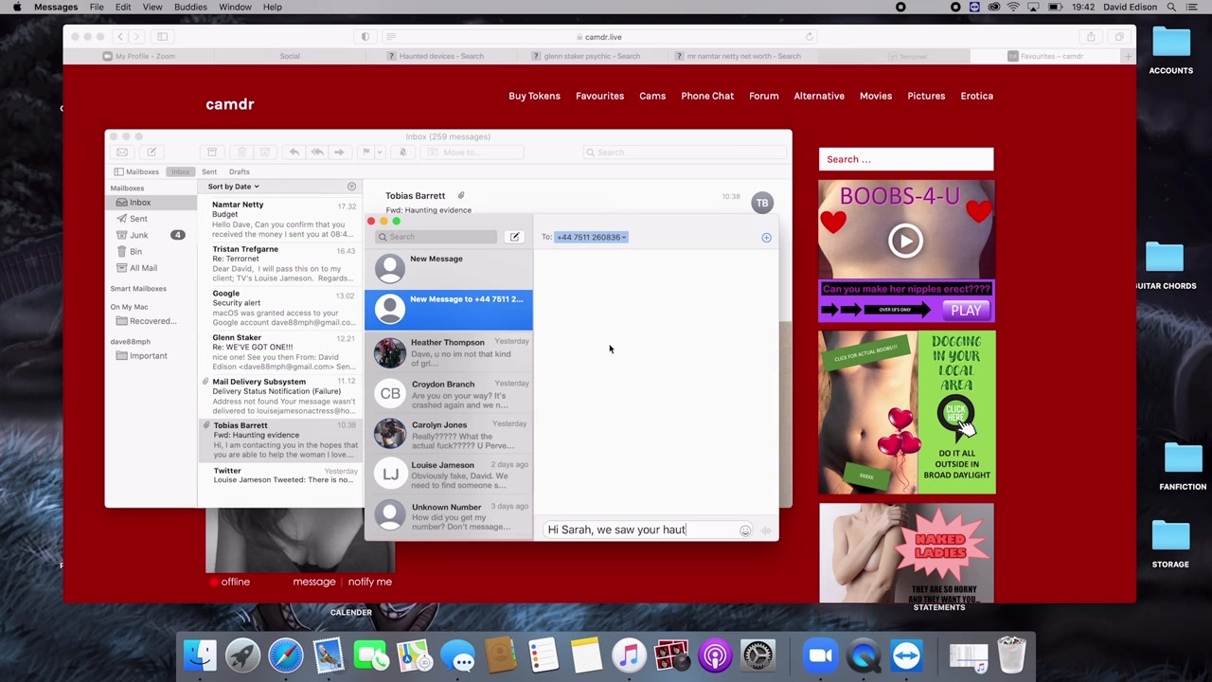
Task: Open the emoji picker in message field
Action: pyautogui.click(x=745, y=530)
